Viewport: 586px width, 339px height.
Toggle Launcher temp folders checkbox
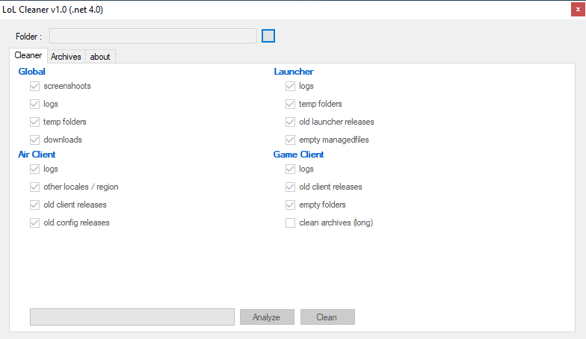pyautogui.click(x=290, y=105)
